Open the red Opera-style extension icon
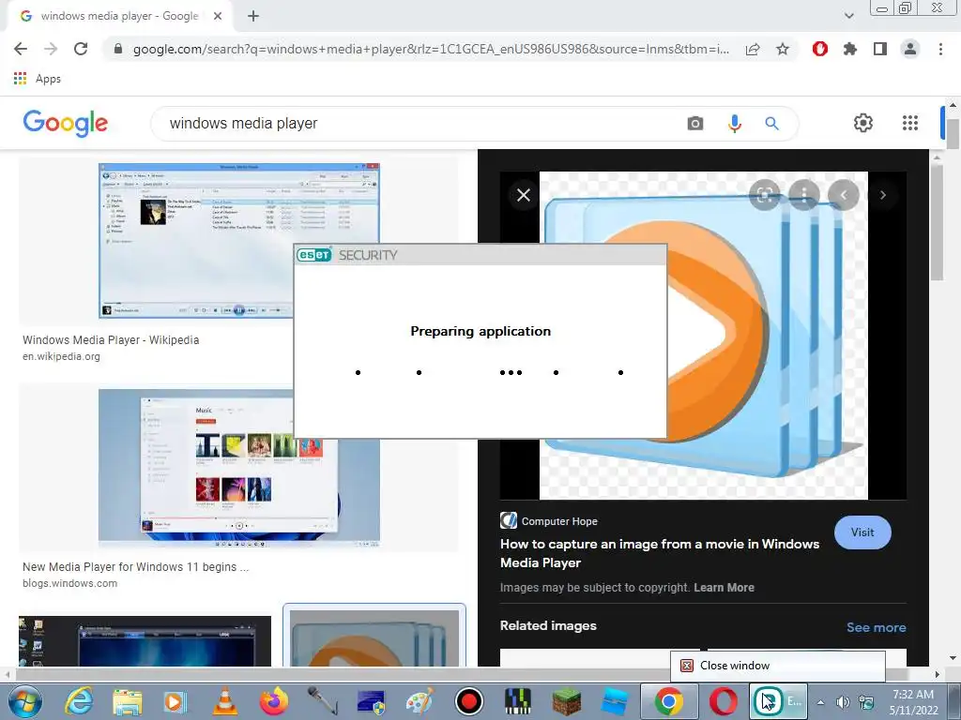The height and width of the screenshot is (720, 961). point(820,49)
